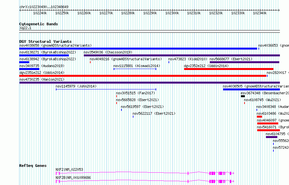Click nsv5668677 (Ebert2021) label
Viewport: 289px width, 185px height.
pos(231,59)
